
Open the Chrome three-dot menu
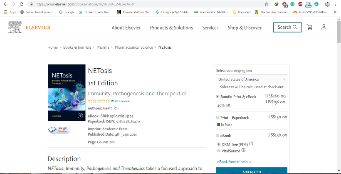(x=336, y=4)
